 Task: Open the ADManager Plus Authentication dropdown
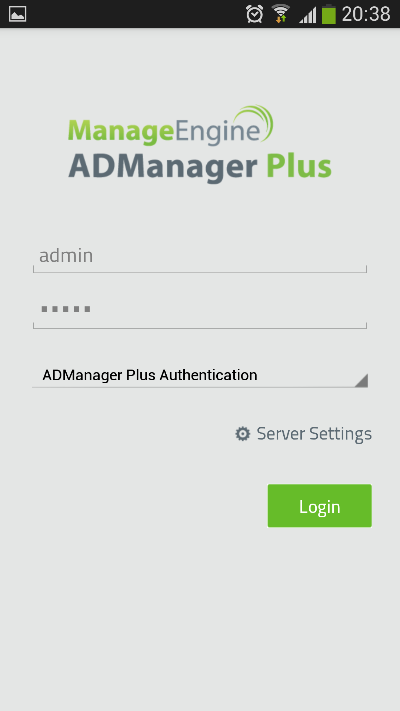point(200,375)
